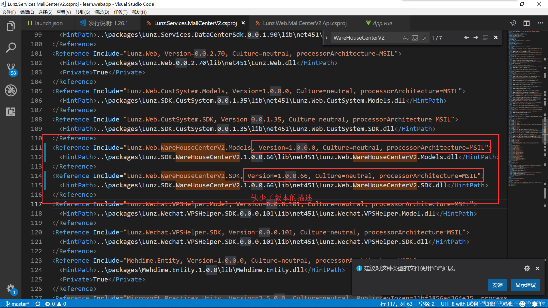The width and height of the screenshot is (548, 308).
Task: Click the Mehdime.Entity.dll HintPath on line 124
Action: pyautogui.click(x=202, y=270)
